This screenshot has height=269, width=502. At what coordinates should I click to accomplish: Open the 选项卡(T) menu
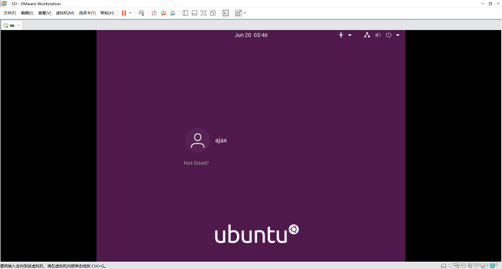click(87, 13)
